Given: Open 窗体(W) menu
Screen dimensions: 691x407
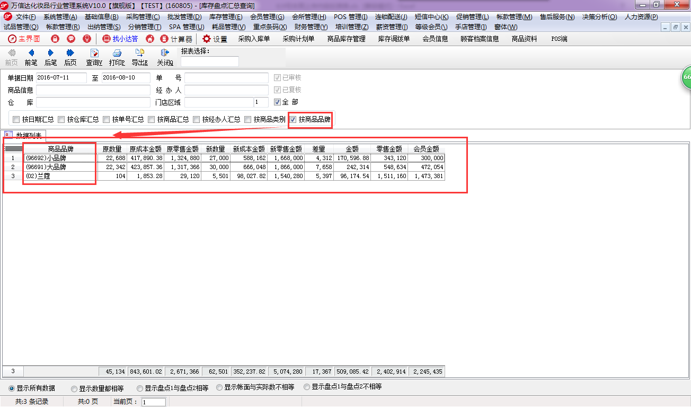Looking at the screenshot, I should 506,26.
